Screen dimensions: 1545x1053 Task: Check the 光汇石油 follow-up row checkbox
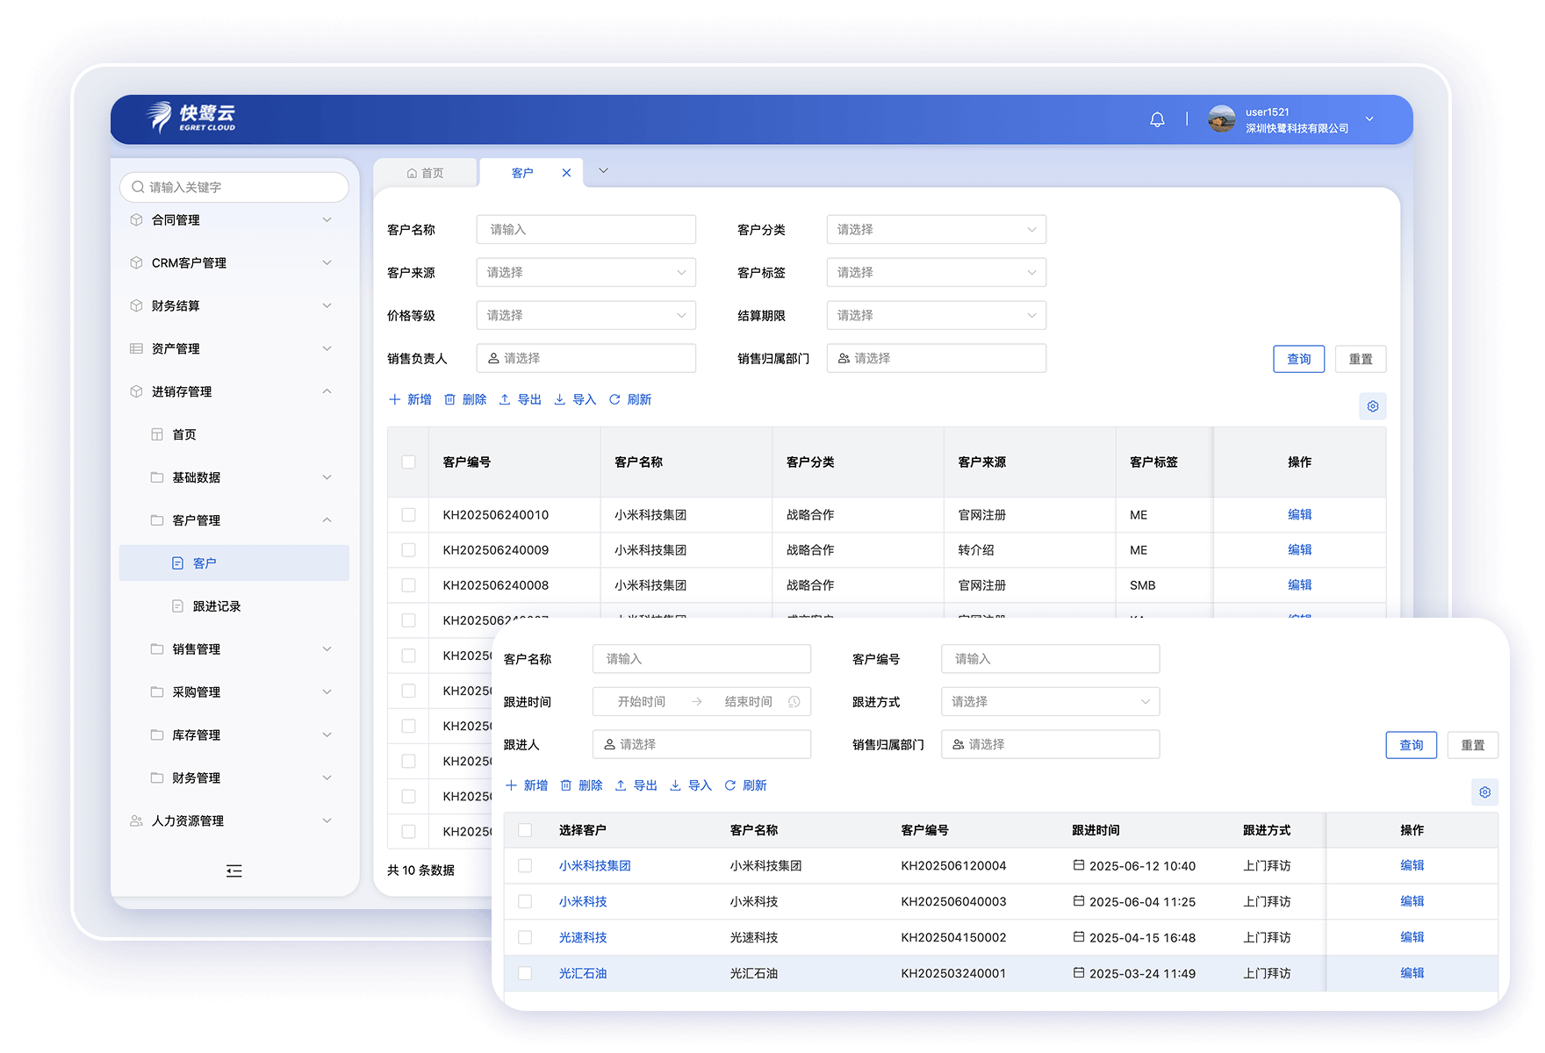(x=525, y=973)
